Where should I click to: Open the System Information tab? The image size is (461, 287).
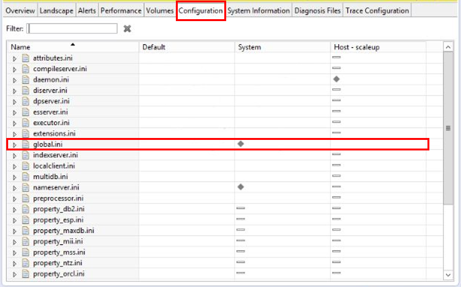pos(259,11)
